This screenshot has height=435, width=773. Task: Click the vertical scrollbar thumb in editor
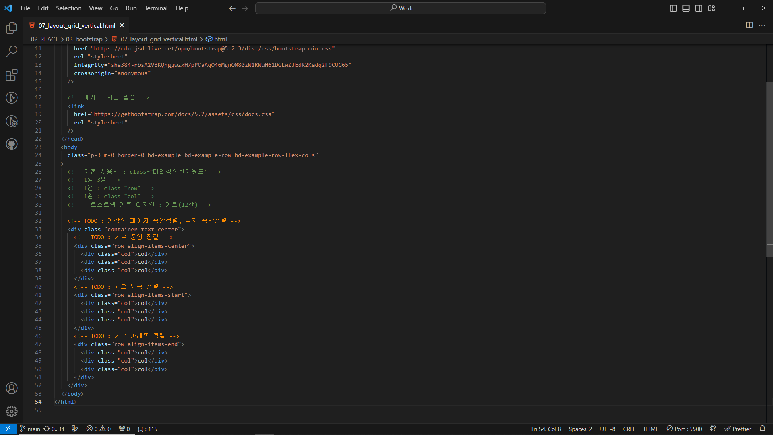click(769, 169)
